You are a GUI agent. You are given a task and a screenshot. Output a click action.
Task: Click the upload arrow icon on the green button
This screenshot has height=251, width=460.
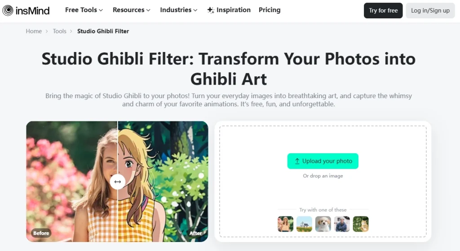[x=297, y=161]
